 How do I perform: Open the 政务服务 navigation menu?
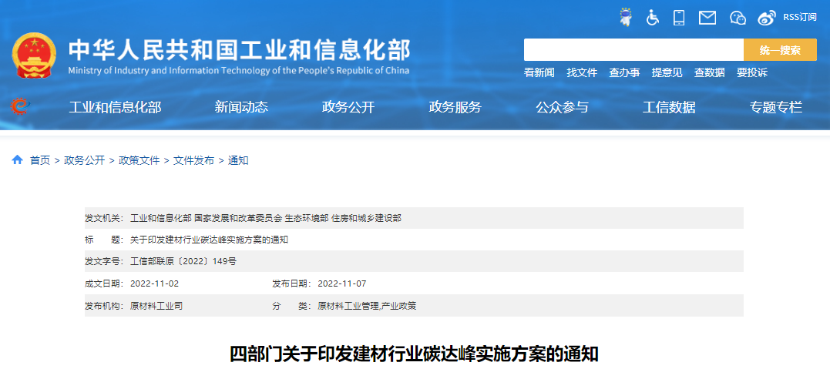coord(455,108)
